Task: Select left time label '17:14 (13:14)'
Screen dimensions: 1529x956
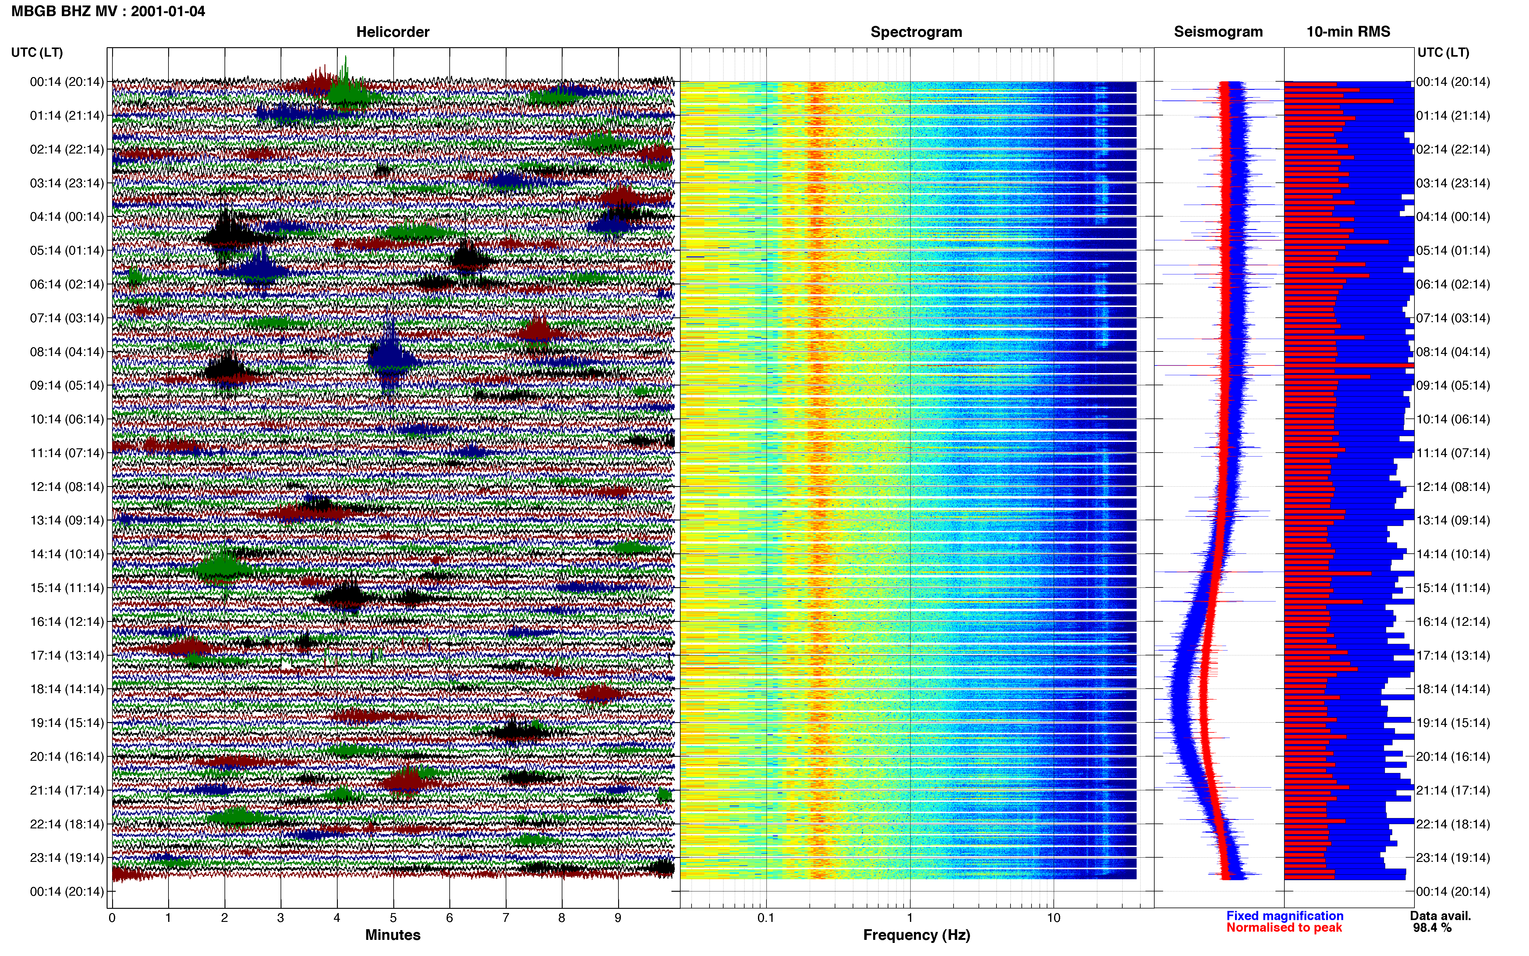Action: [x=67, y=656]
